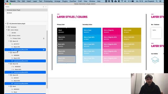Click the Black-20 folder icon

[x=11, y=41]
